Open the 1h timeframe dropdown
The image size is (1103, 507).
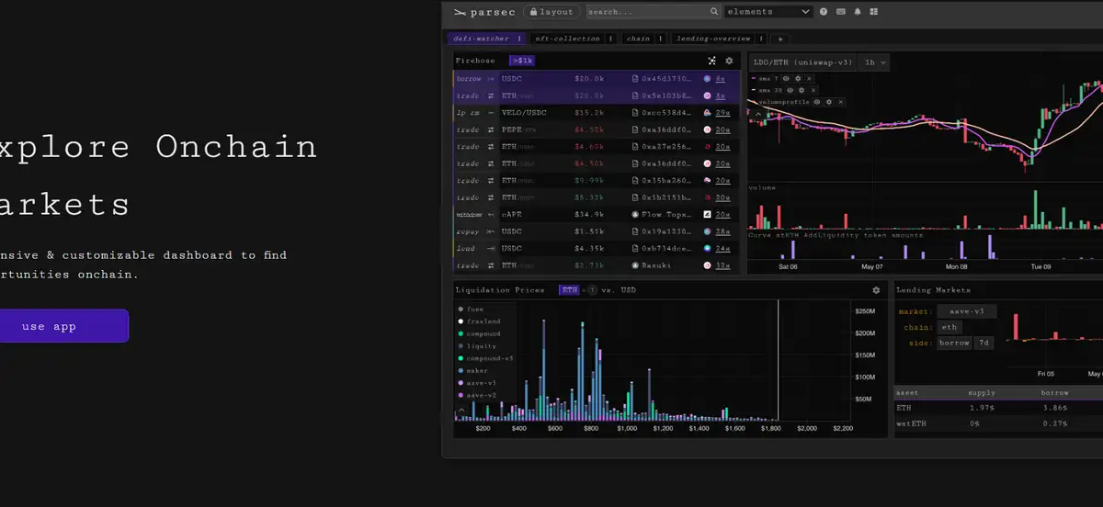coord(874,62)
